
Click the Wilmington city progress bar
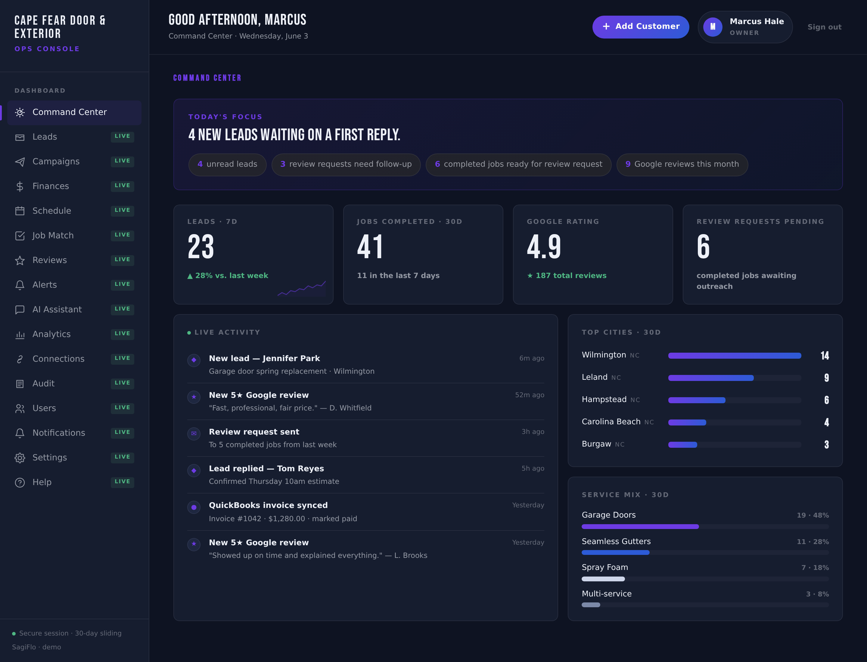tap(735, 356)
